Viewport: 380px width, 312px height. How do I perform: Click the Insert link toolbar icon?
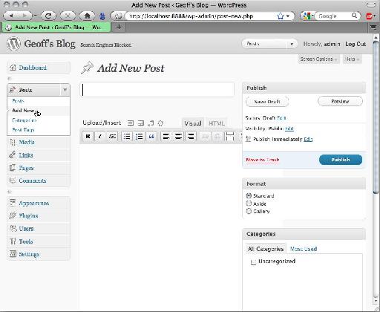point(205,136)
